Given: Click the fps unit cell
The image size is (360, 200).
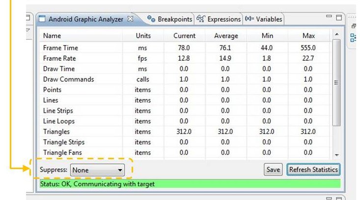Looking at the screenshot, I should [142, 58].
